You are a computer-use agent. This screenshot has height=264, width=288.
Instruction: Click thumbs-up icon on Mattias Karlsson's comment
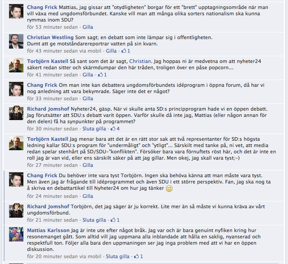pyautogui.click(x=136, y=256)
